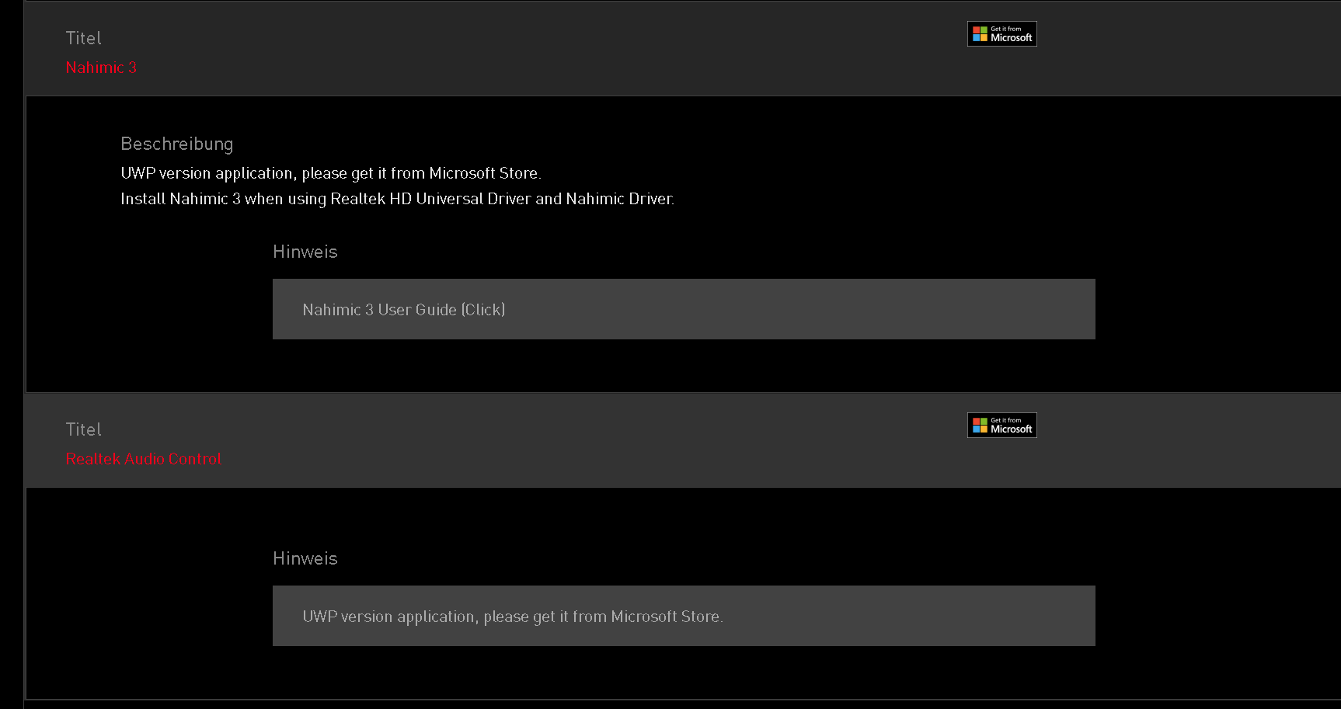
Task: Click the Hinweis heading under Nahimic 3
Action: (x=305, y=252)
